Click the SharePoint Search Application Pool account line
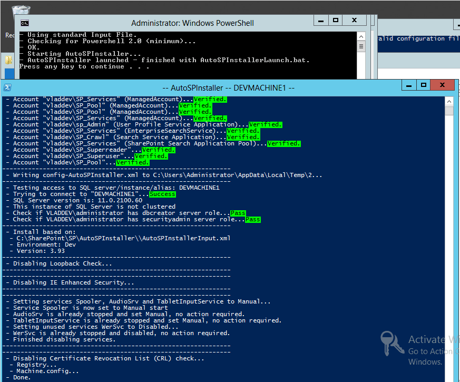Viewport: 460px width, 382px height. pos(153,143)
